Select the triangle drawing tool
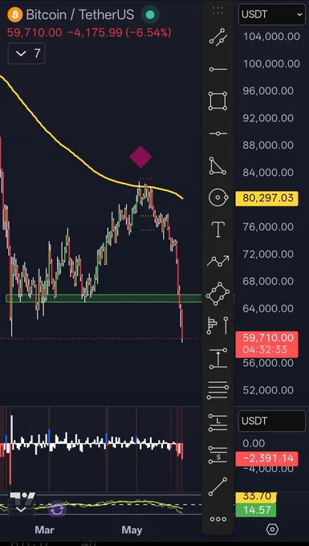 pyautogui.click(x=218, y=165)
